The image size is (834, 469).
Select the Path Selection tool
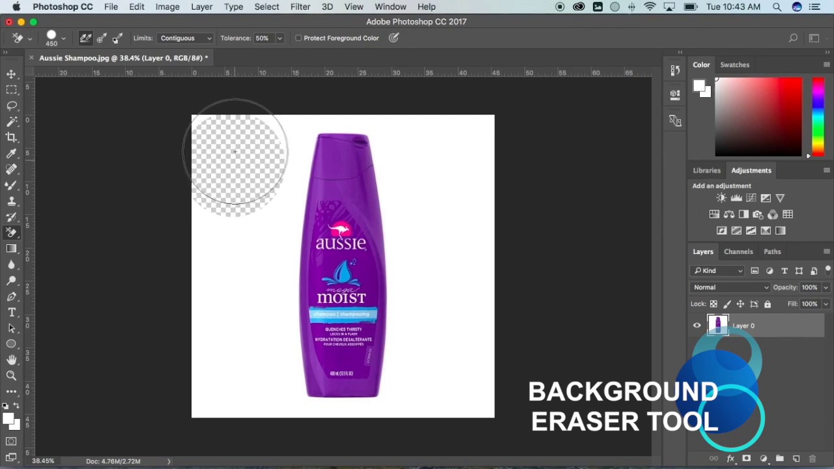pos(12,328)
